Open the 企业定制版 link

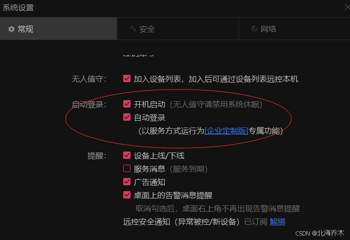pos(226,131)
